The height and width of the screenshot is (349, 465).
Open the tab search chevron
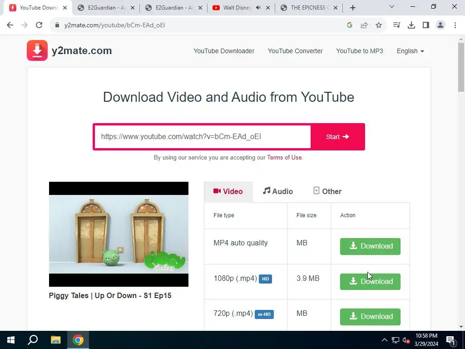pos(392,6)
